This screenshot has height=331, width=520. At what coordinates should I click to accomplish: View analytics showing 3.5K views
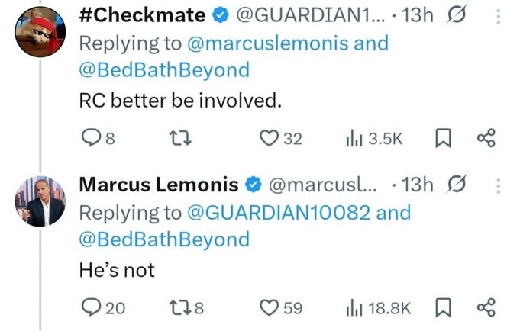374,138
